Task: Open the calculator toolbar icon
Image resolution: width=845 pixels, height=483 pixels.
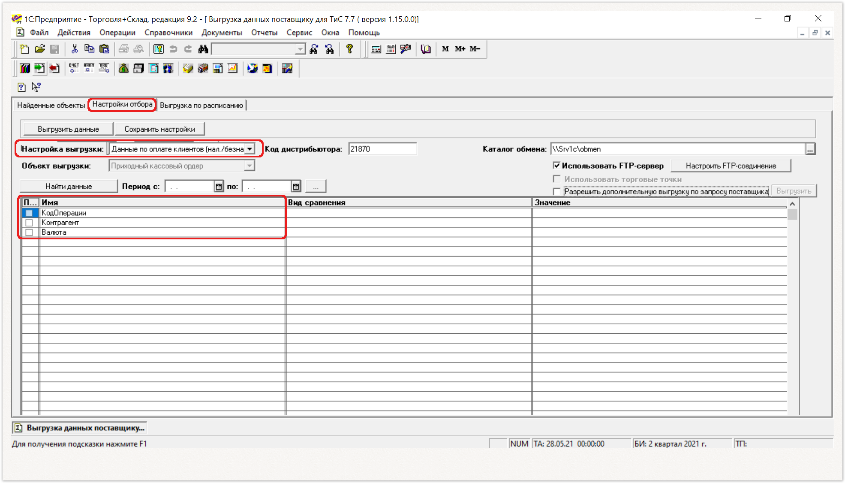Action: point(376,49)
